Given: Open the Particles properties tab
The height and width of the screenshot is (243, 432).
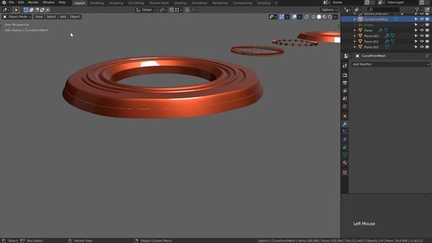Looking at the screenshot, I should point(345,132).
